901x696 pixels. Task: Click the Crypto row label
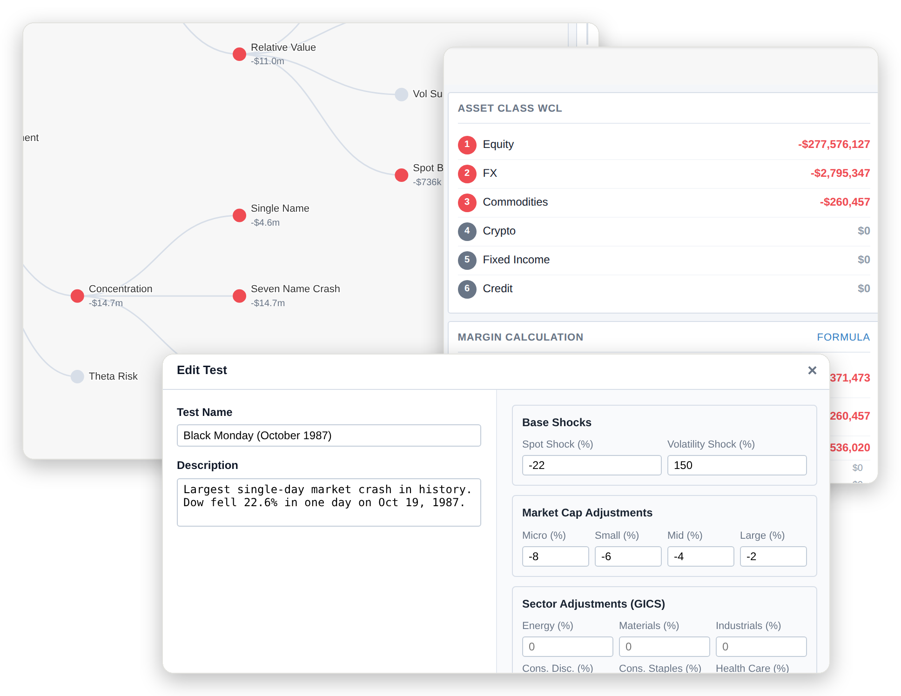click(x=499, y=231)
